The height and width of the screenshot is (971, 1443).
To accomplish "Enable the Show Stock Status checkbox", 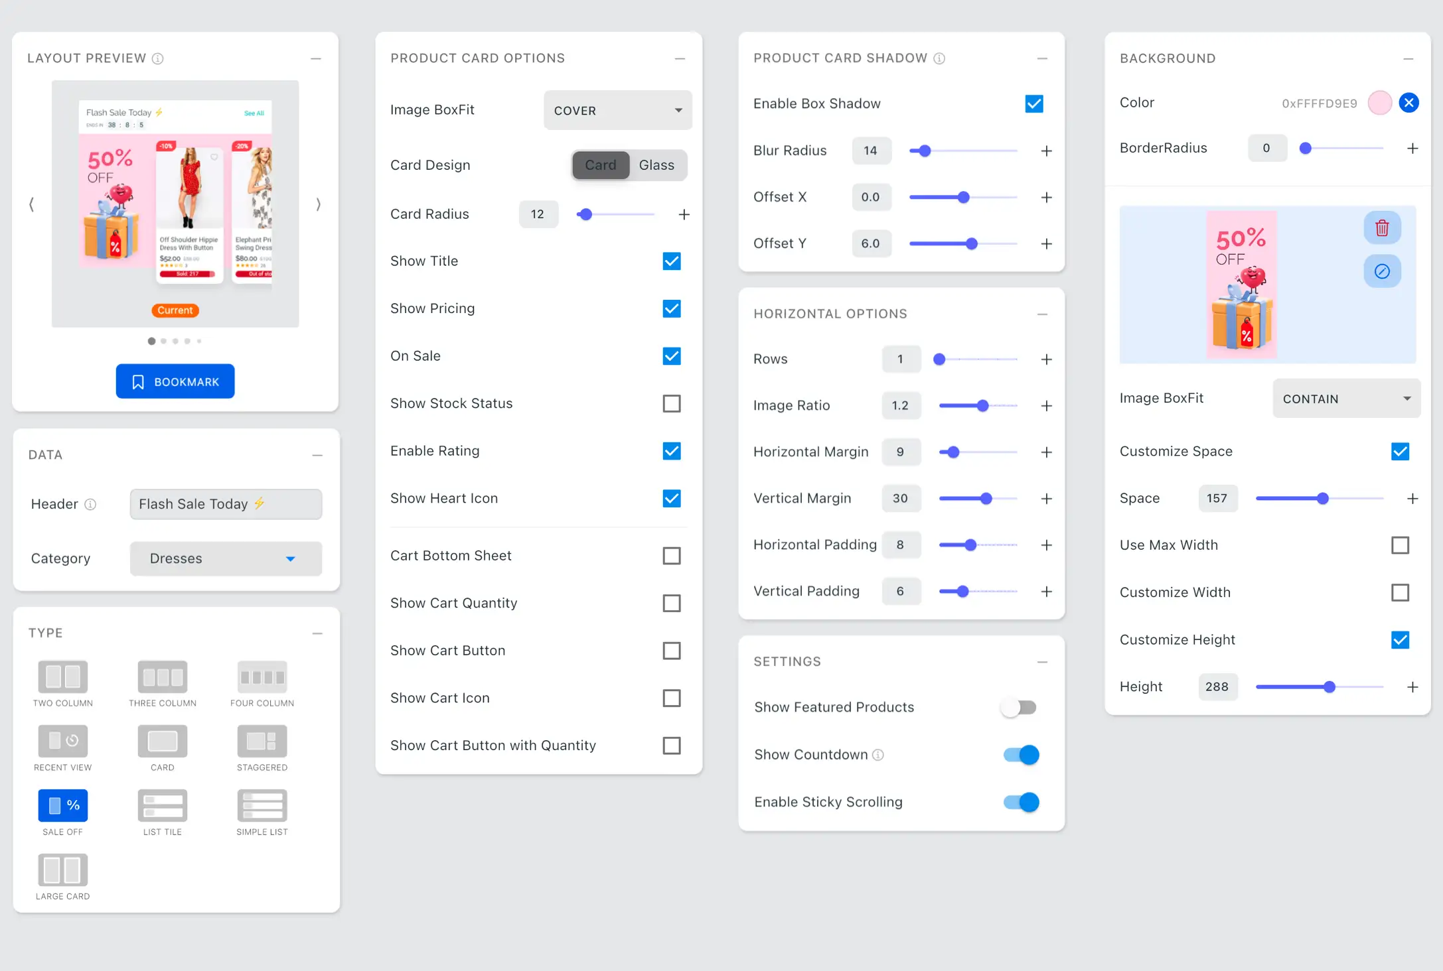I will coord(672,403).
